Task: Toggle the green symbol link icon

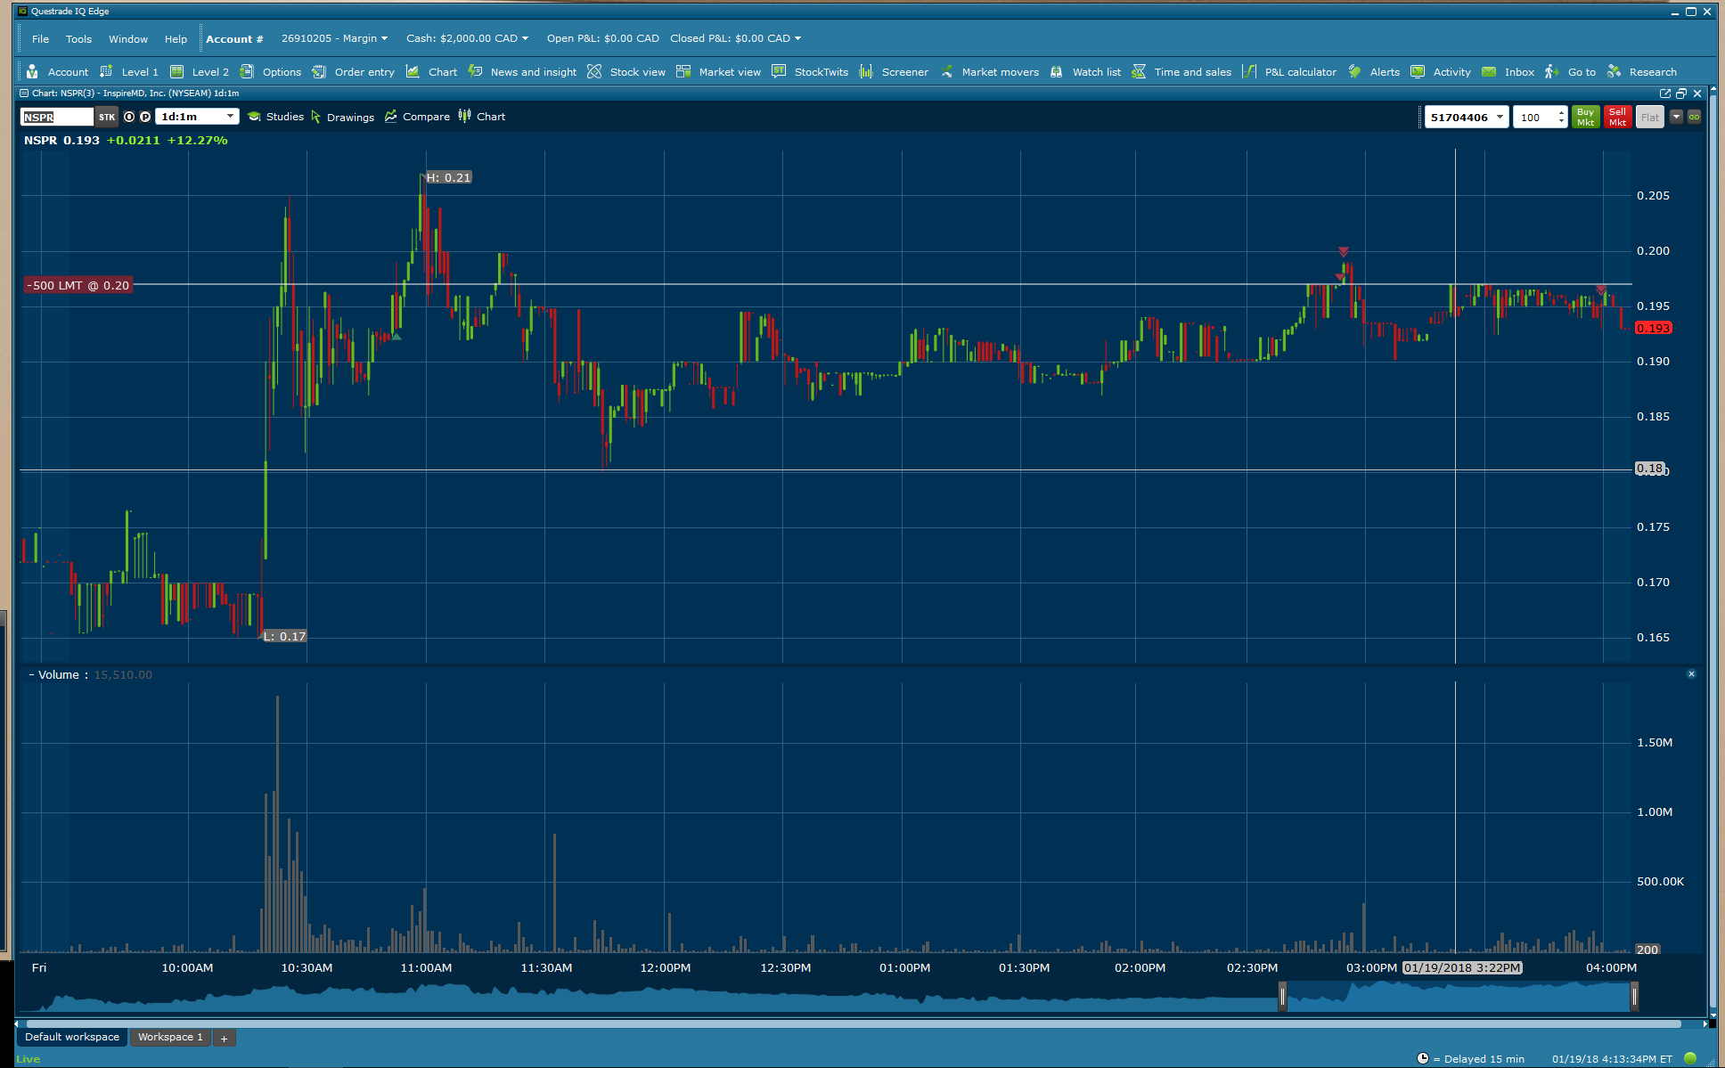Action: tap(1694, 117)
